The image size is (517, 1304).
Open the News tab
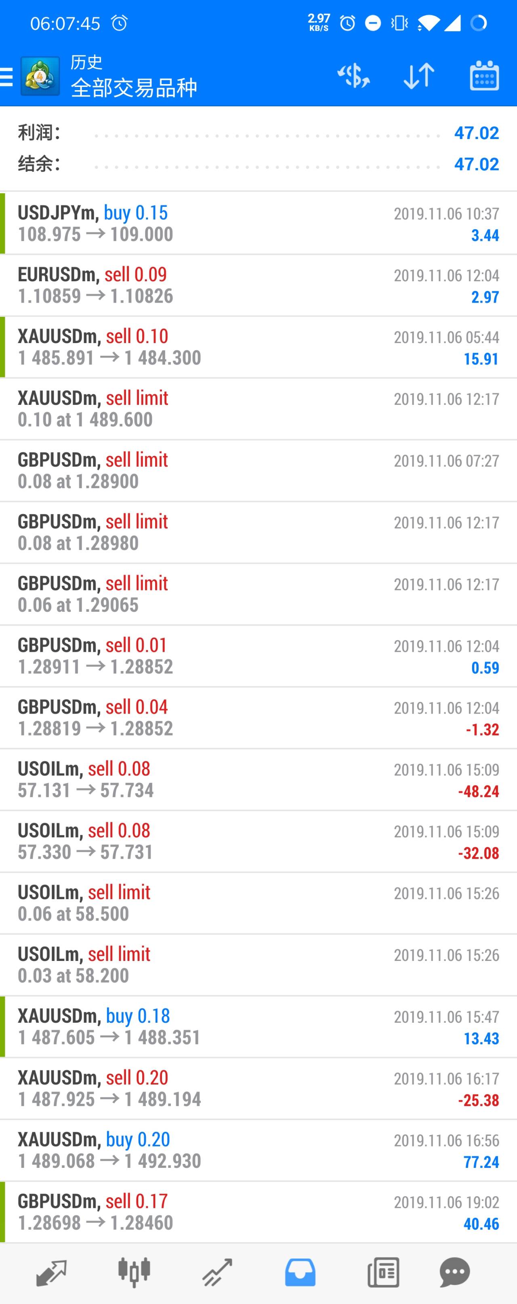click(x=383, y=1272)
